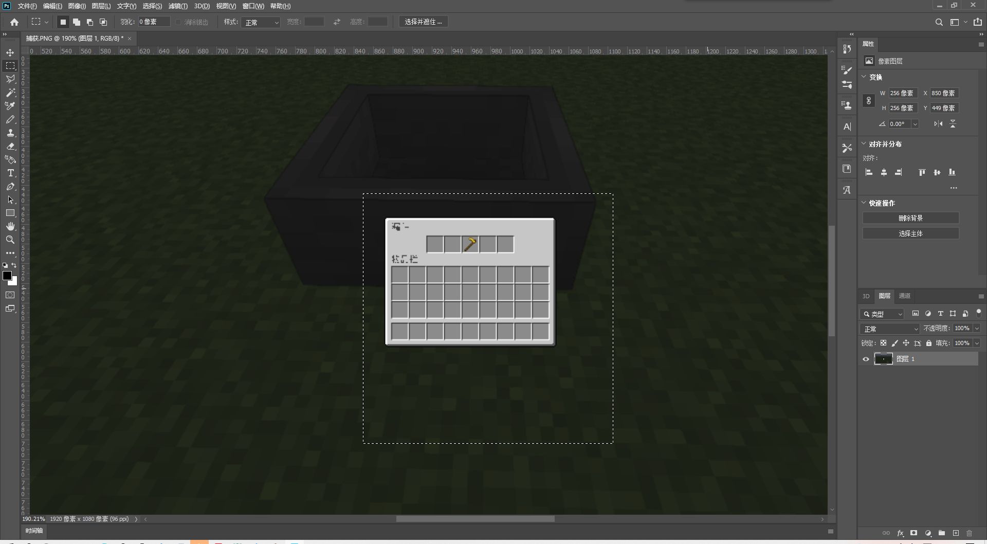Open the 图层(L) menu
Screen dimensions: 987x544
click(x=101, y=6)
